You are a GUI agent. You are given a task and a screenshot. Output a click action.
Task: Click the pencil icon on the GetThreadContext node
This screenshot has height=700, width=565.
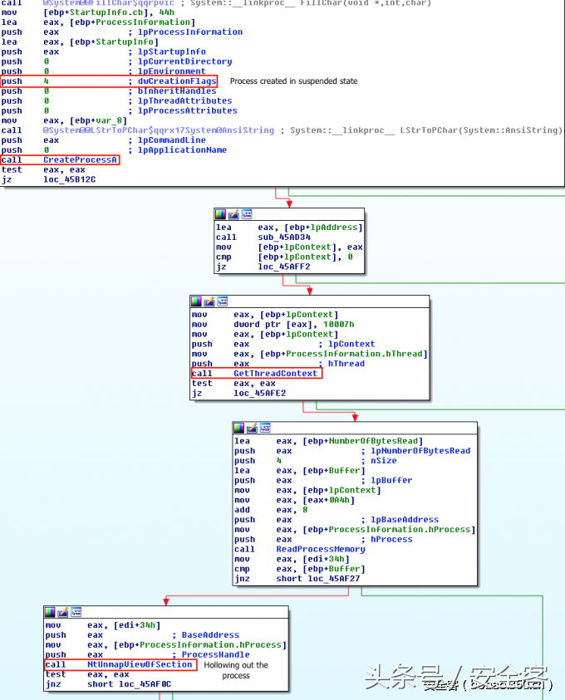(209, 301)
